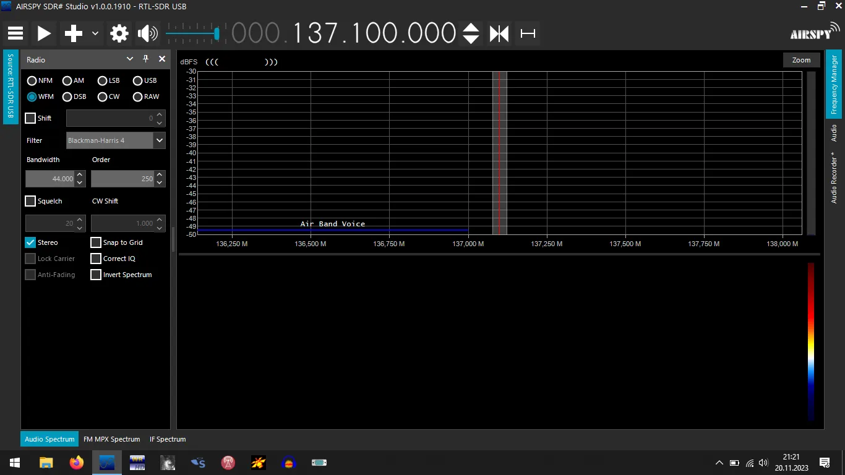Viewport: 845px width, 475px height.
Task: Mute audio with the speaker icon
Action: (147, 33)
